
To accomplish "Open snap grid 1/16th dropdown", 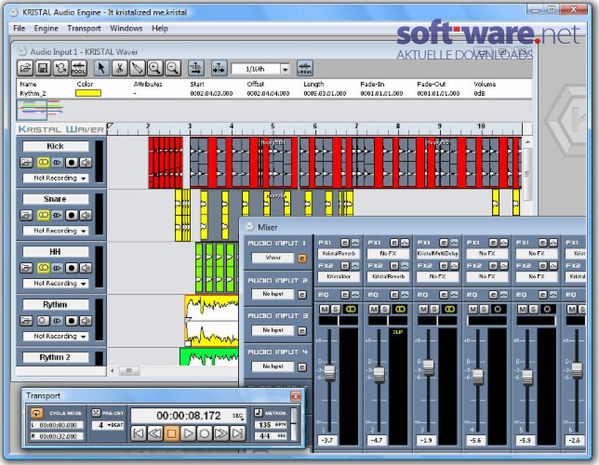I will click(285, 69).
